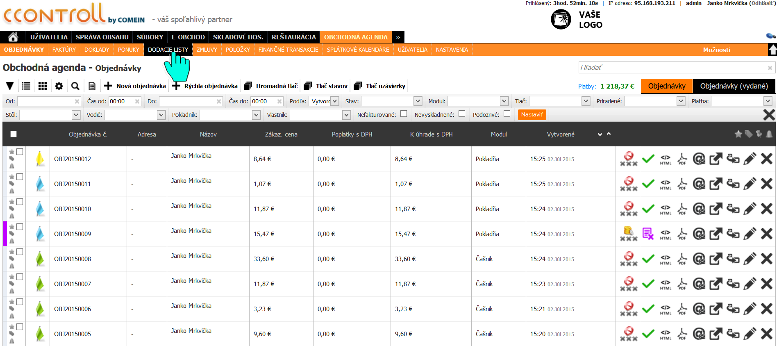This screenshot has height=346, width=777.
Task: Open the Modul dropdown filter
Action: click(x=504, y=101)
